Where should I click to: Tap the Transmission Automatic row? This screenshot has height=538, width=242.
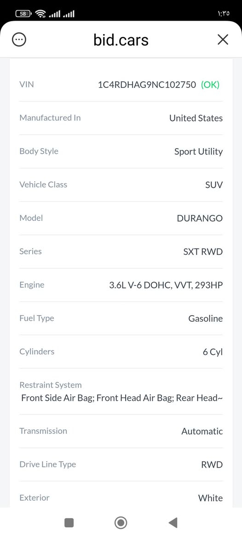click(x=121, y=431)
